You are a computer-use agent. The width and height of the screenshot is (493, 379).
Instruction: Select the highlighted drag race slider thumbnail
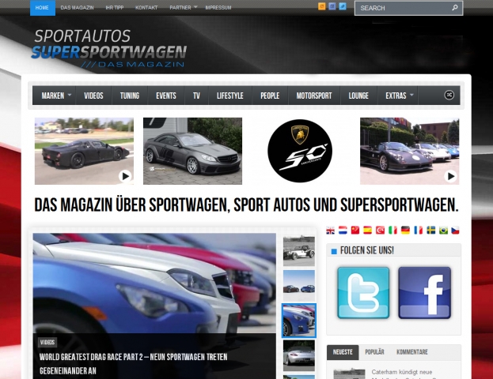click(x=298, y=321)
